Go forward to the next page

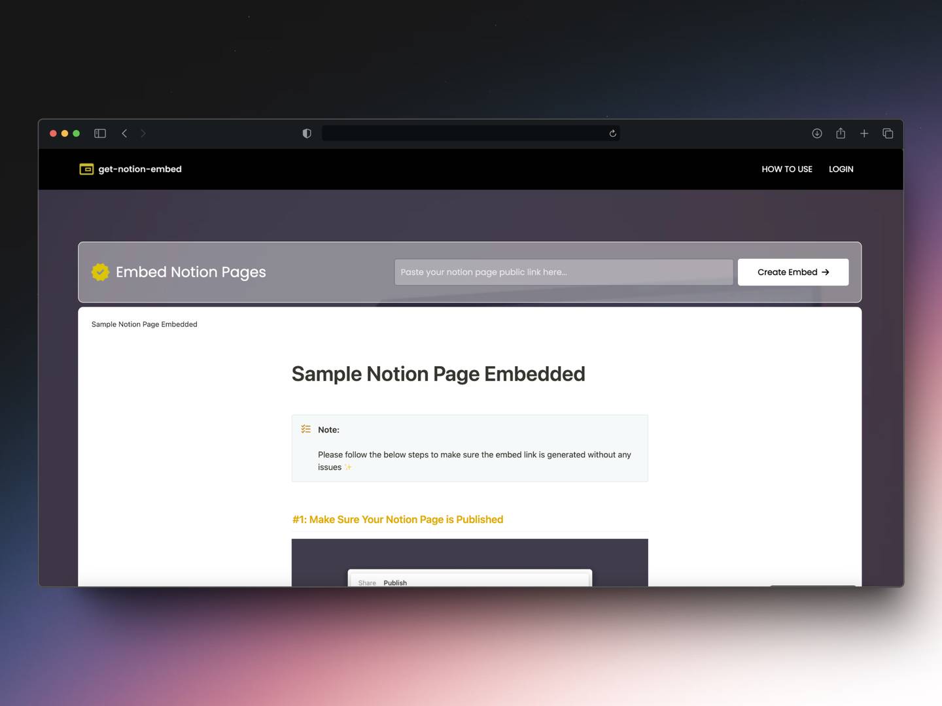point(143,133)
